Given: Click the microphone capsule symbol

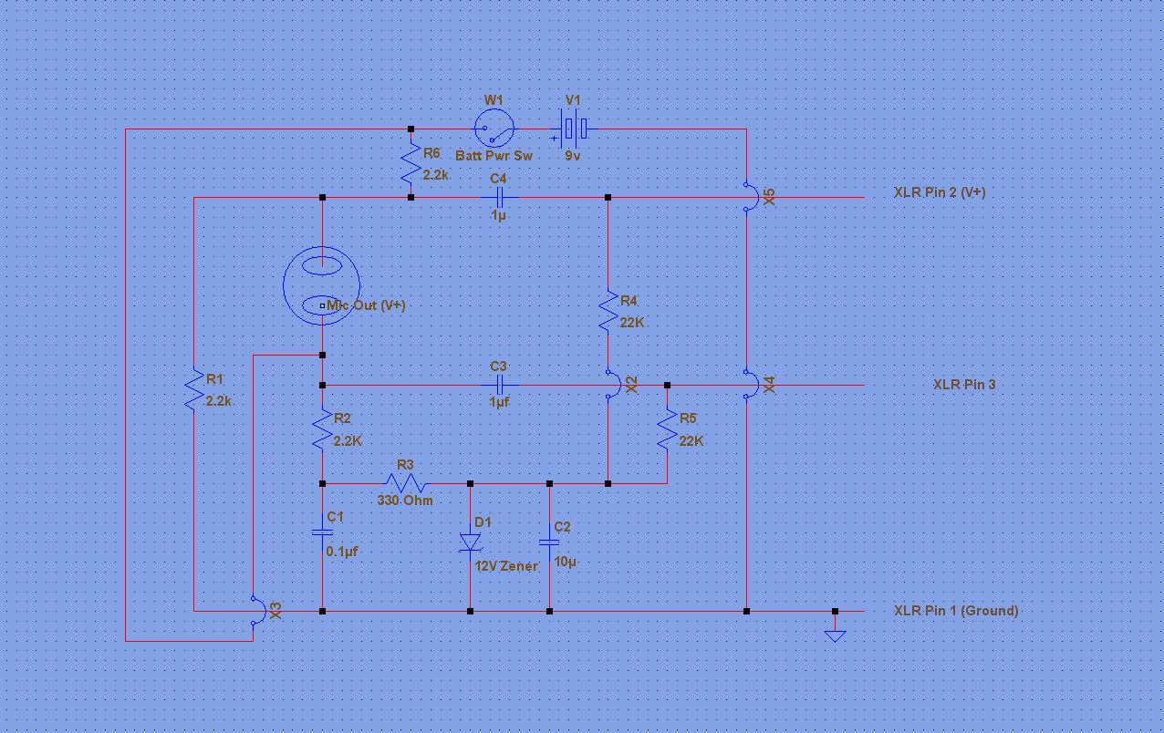Looking at the screenshot, I should pos(322,285).
